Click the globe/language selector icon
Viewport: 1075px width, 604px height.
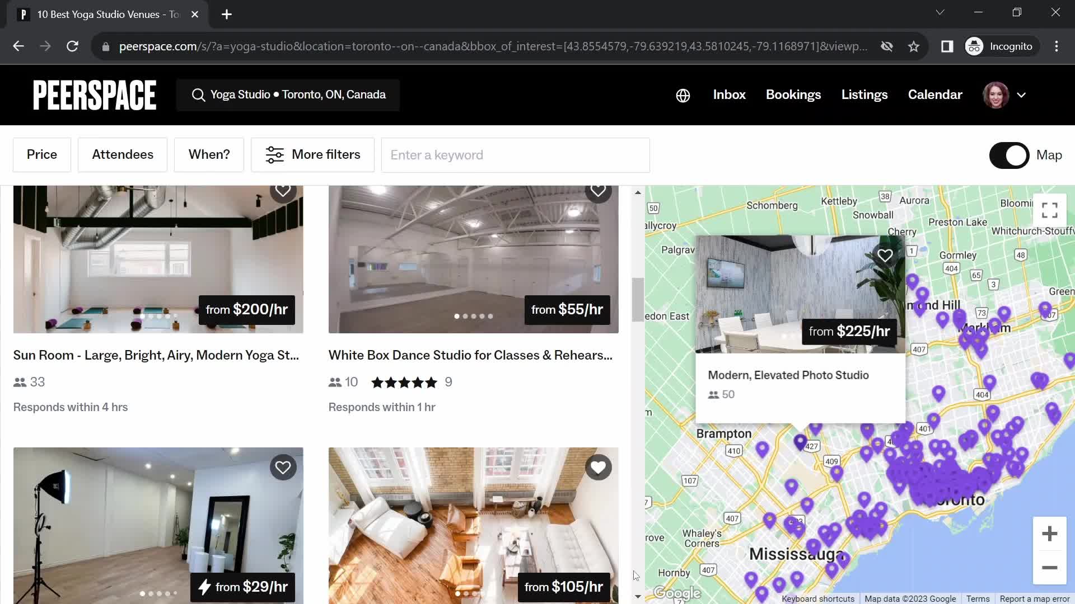(682, 95)
